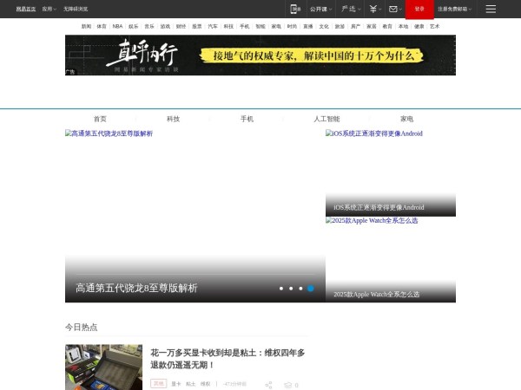Open the 网易首页 link

pos(26,9)
